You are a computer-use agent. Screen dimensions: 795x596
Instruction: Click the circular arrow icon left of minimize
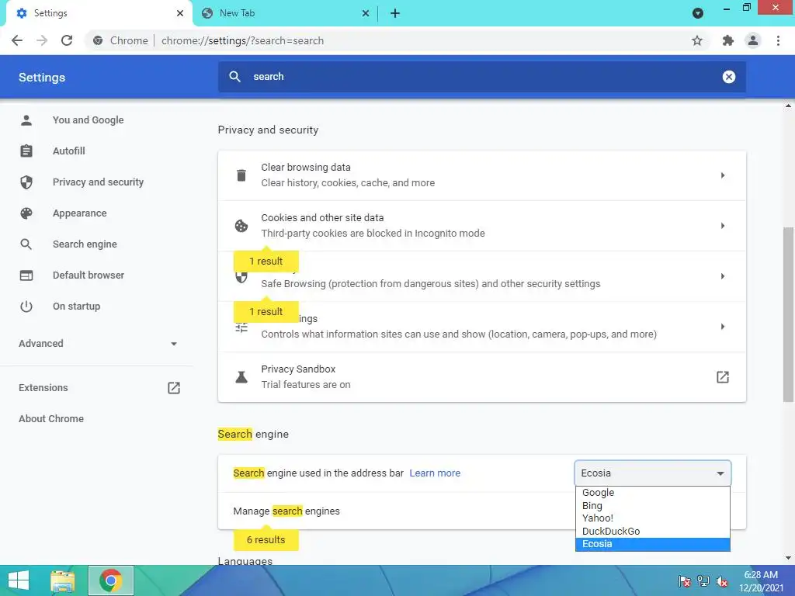point(698,13)
